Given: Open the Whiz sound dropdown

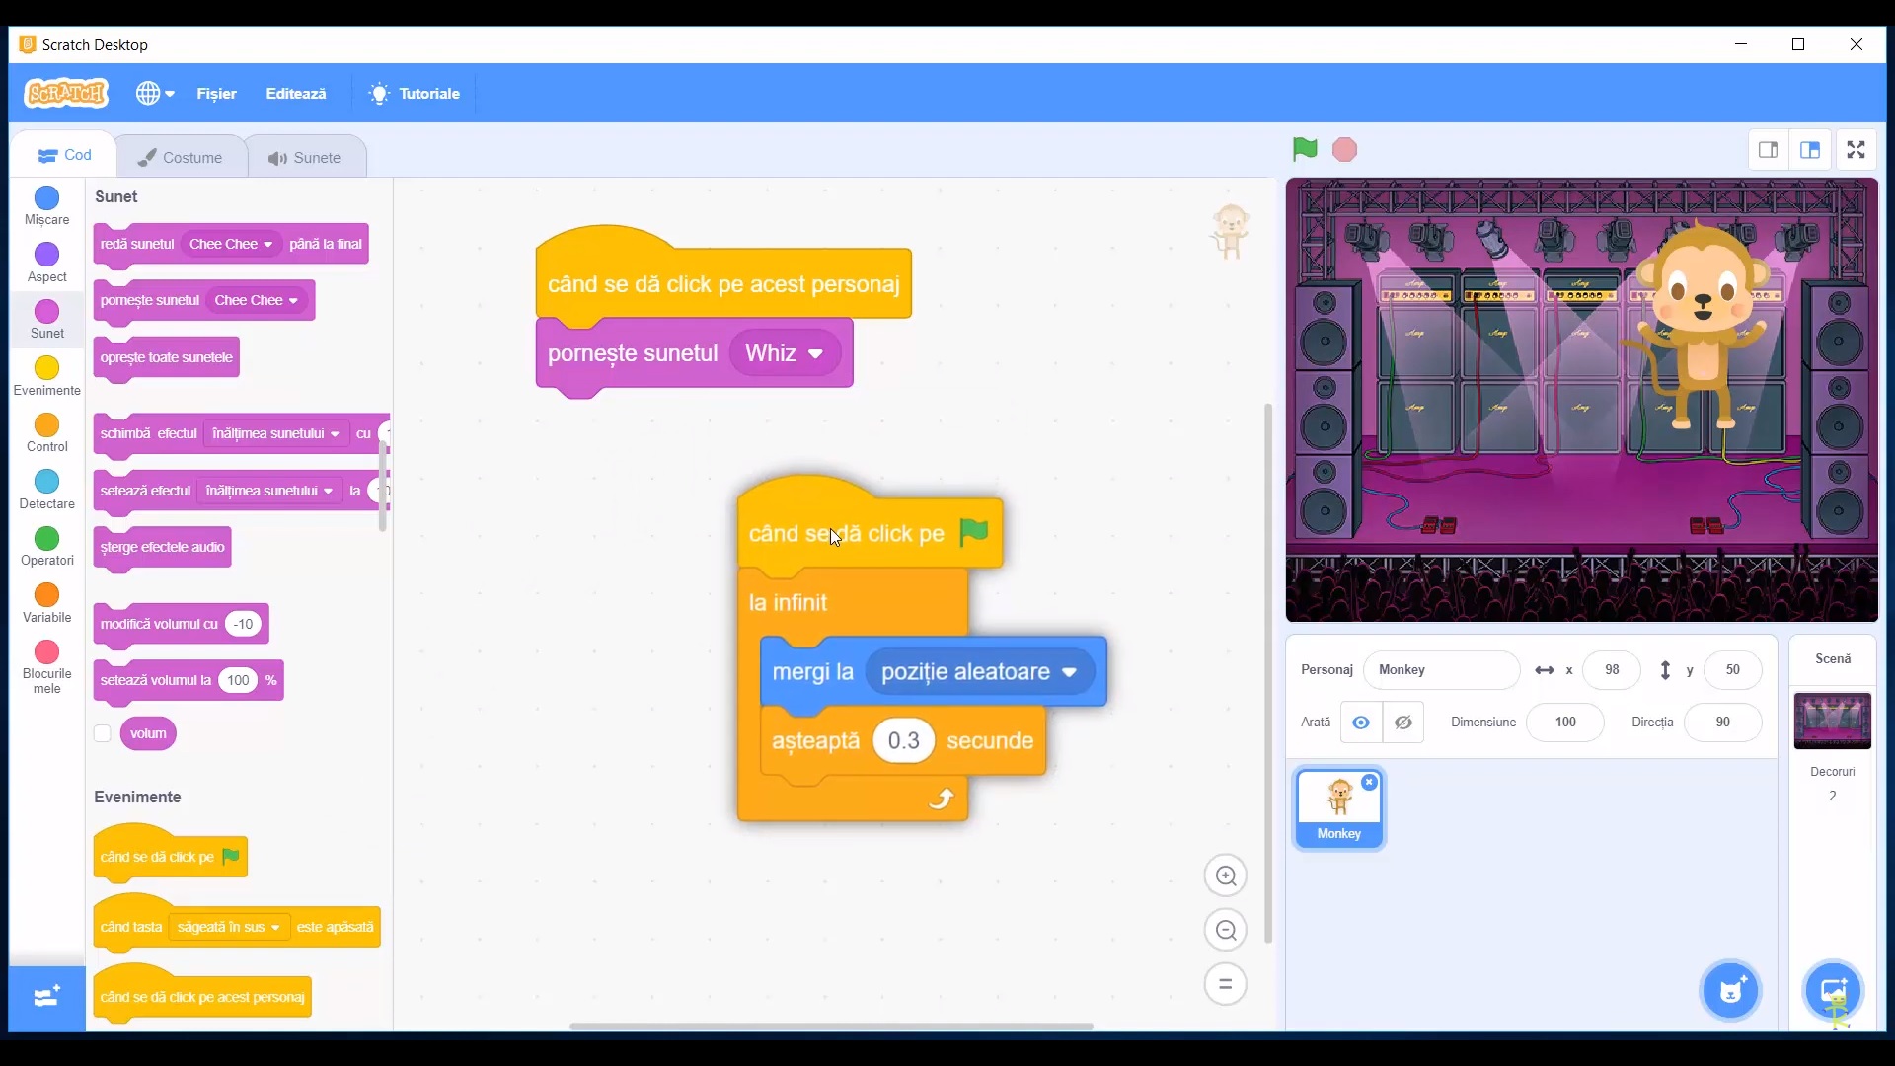Looking at the screenshot, I should coord(785,353).
